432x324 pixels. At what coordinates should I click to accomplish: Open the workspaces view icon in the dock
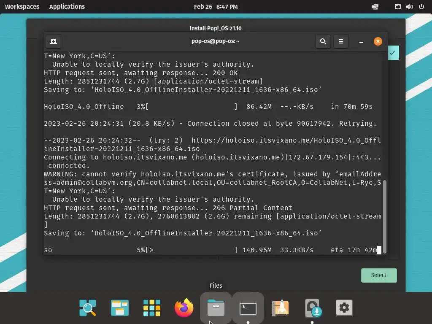pyautogui.click(x=119, y=308)
